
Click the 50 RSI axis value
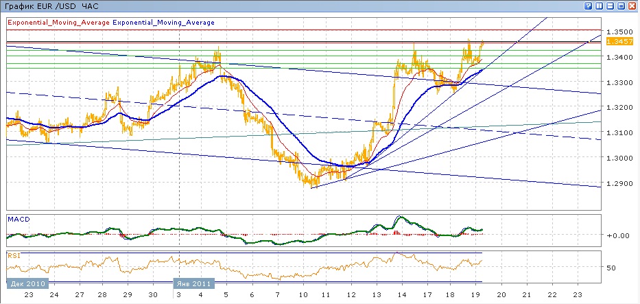click(x=612, y=268)
